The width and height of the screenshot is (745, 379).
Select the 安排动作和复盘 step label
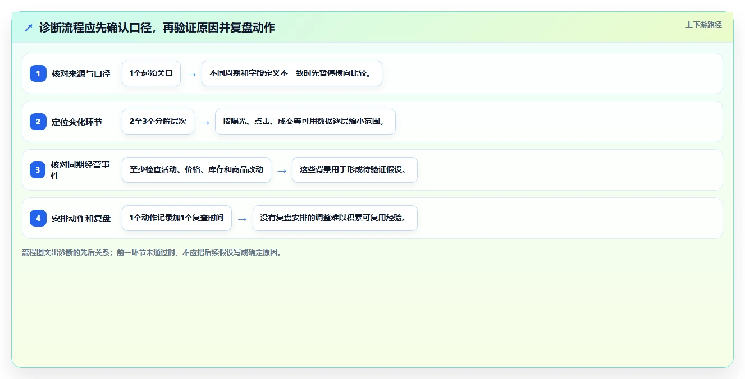coord(81,218)
